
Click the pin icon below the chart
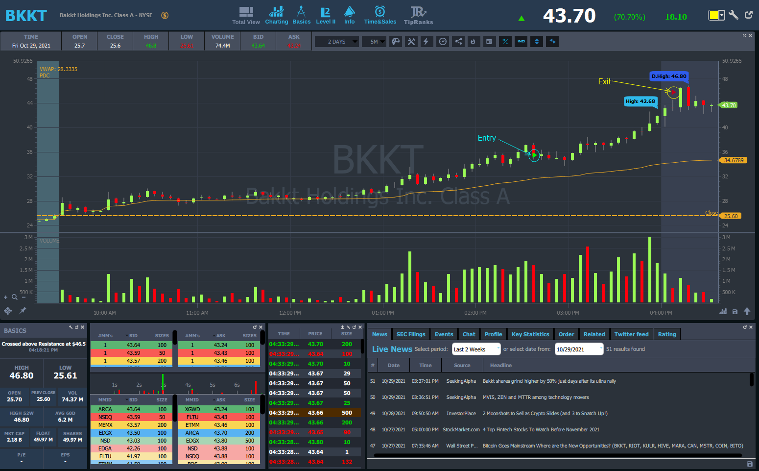tap(23, 310)
